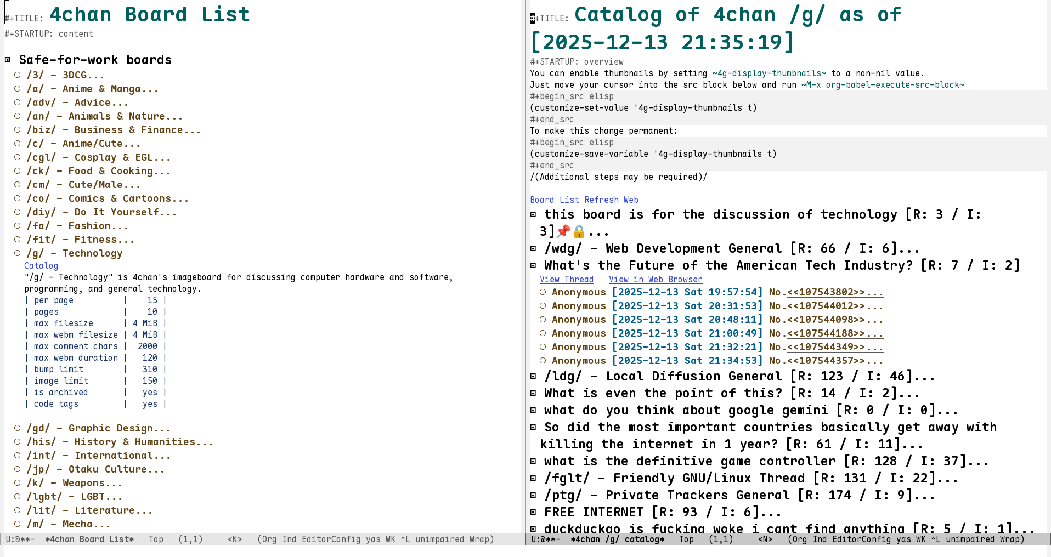Viewport: 1051px width, 557px height.
Task: Open the Web link in the catalog
Action: [x=631, y=200]
